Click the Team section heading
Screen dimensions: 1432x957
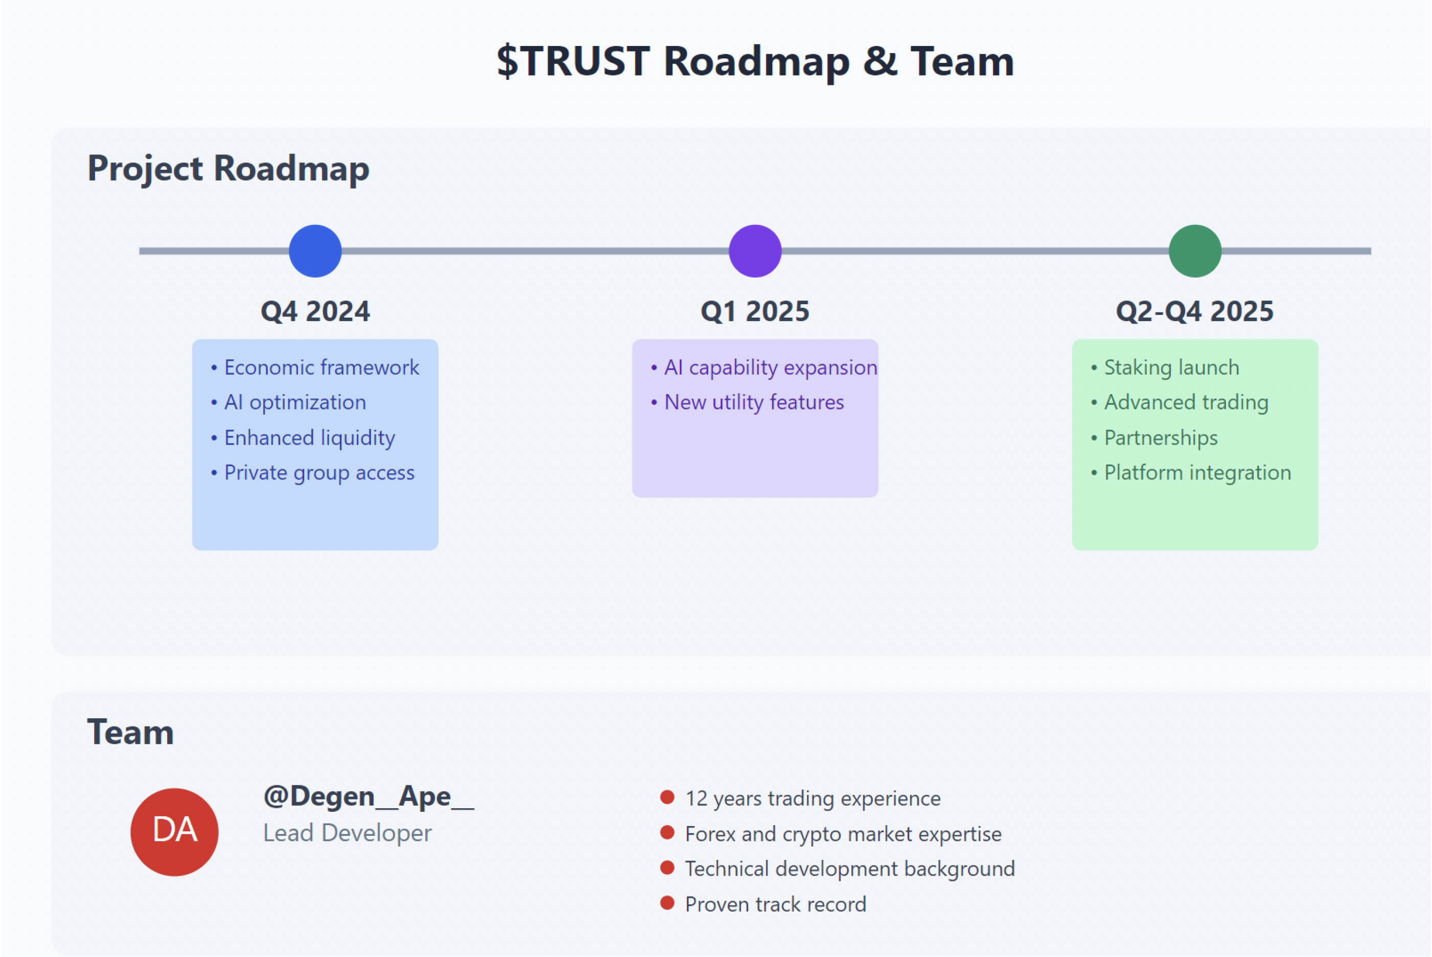click(130, 732)
